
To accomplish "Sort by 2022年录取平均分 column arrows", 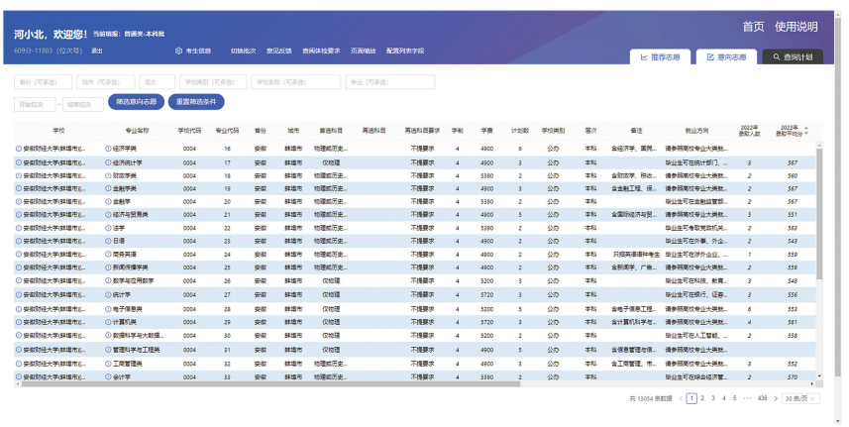I will (806, 131).
